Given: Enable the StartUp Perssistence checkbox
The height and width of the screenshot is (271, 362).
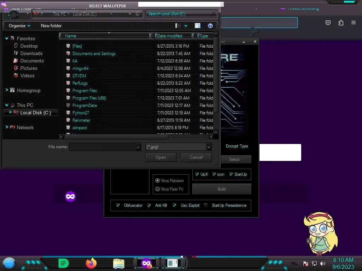Looking at the screenshot, I should [206, 205].
